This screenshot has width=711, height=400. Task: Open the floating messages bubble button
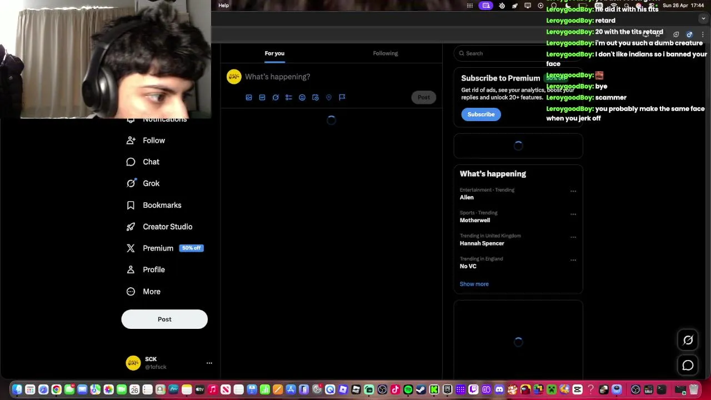[688, 365]
